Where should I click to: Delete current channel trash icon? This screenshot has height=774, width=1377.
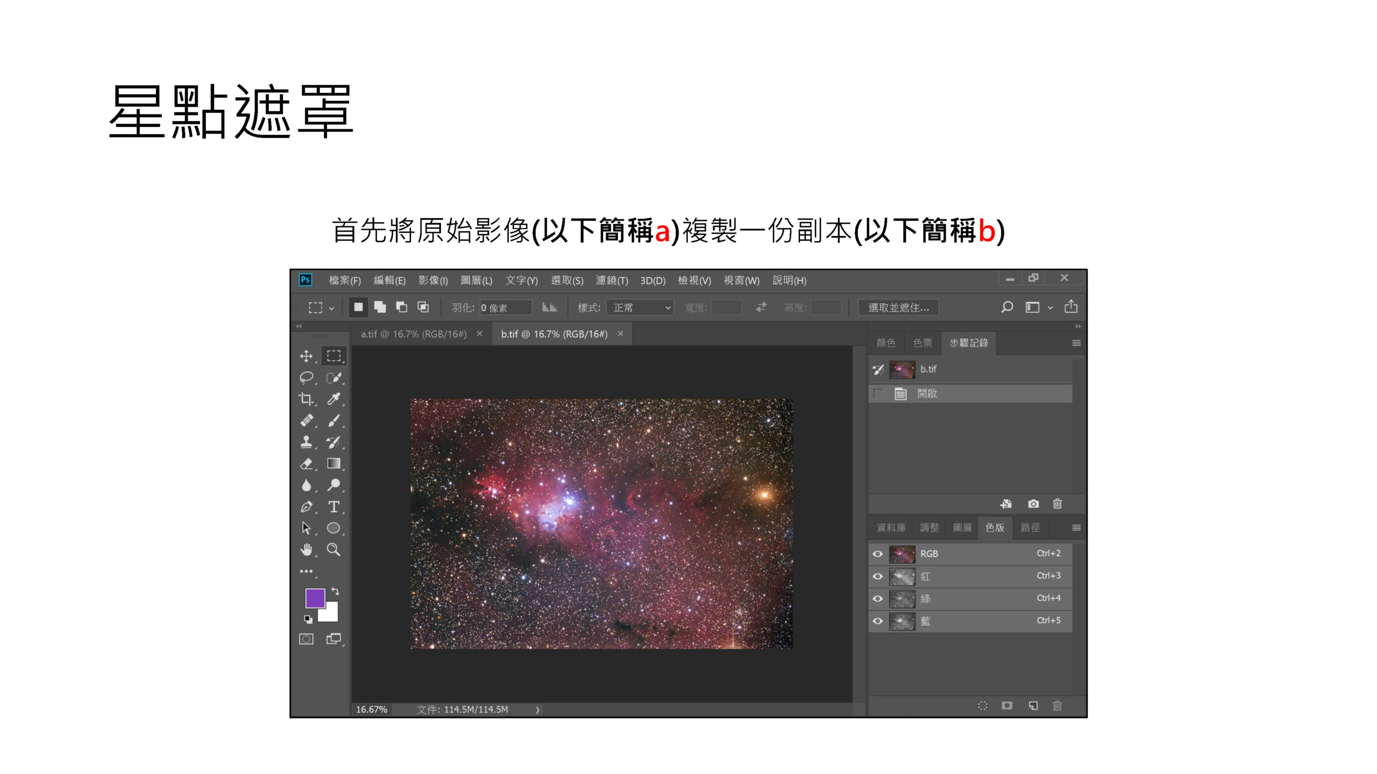tap(1057, 706)
